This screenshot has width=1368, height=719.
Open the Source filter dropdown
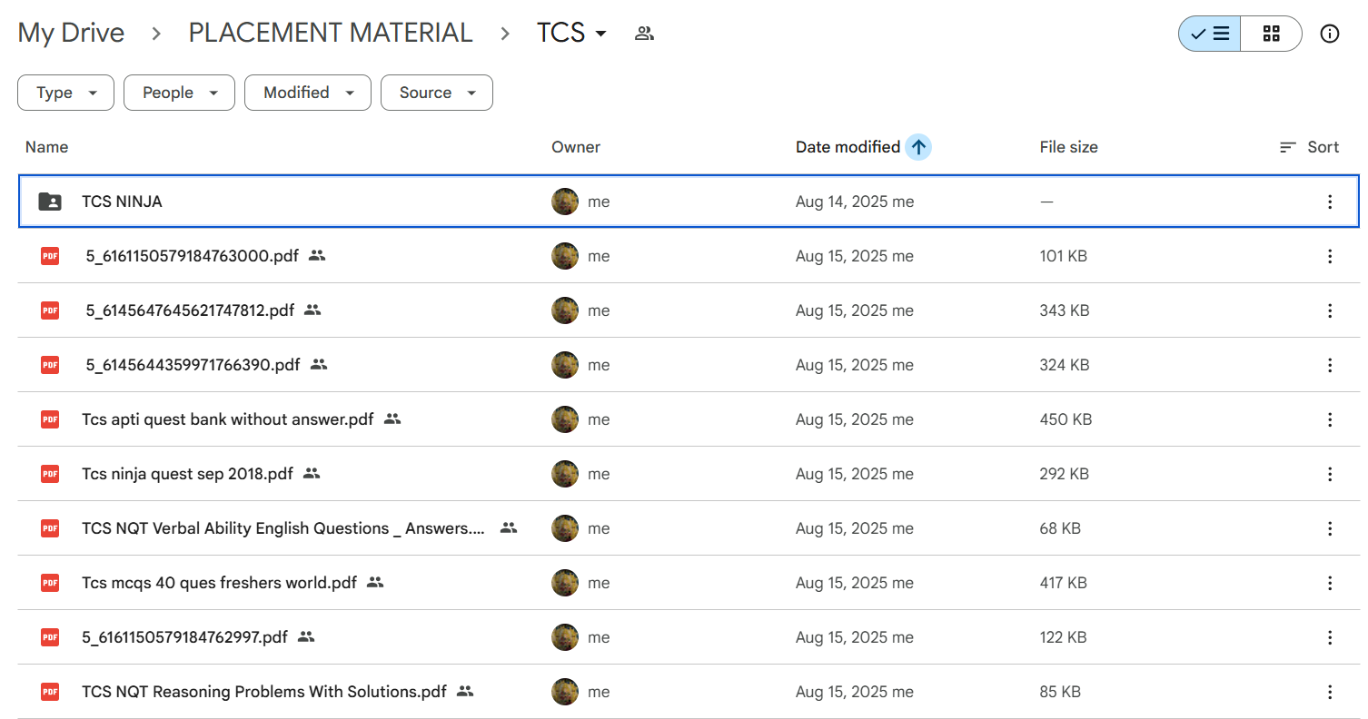436,93
